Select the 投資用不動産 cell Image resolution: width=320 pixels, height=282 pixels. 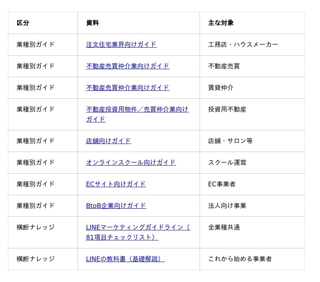tap(252, 114)
